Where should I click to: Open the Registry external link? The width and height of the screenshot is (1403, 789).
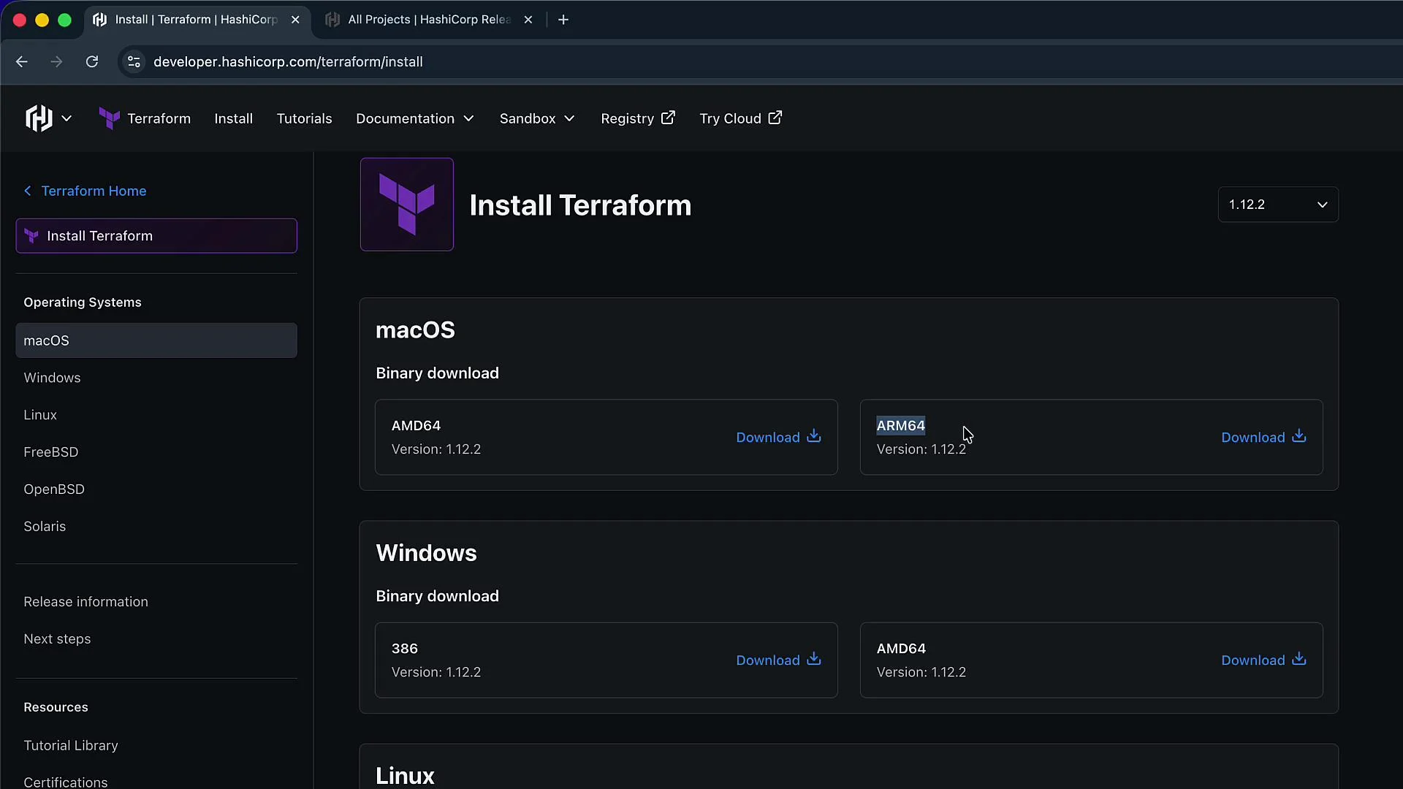637,118
